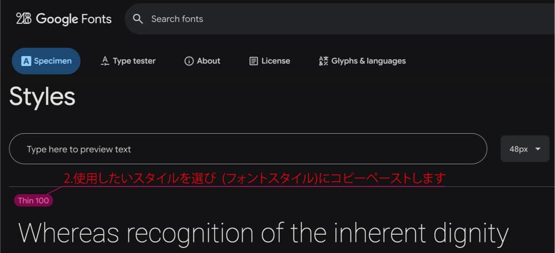The image size is (555, 253).
Task: Click the "Type here to preview text" box
Action: (x=247, y=149)
